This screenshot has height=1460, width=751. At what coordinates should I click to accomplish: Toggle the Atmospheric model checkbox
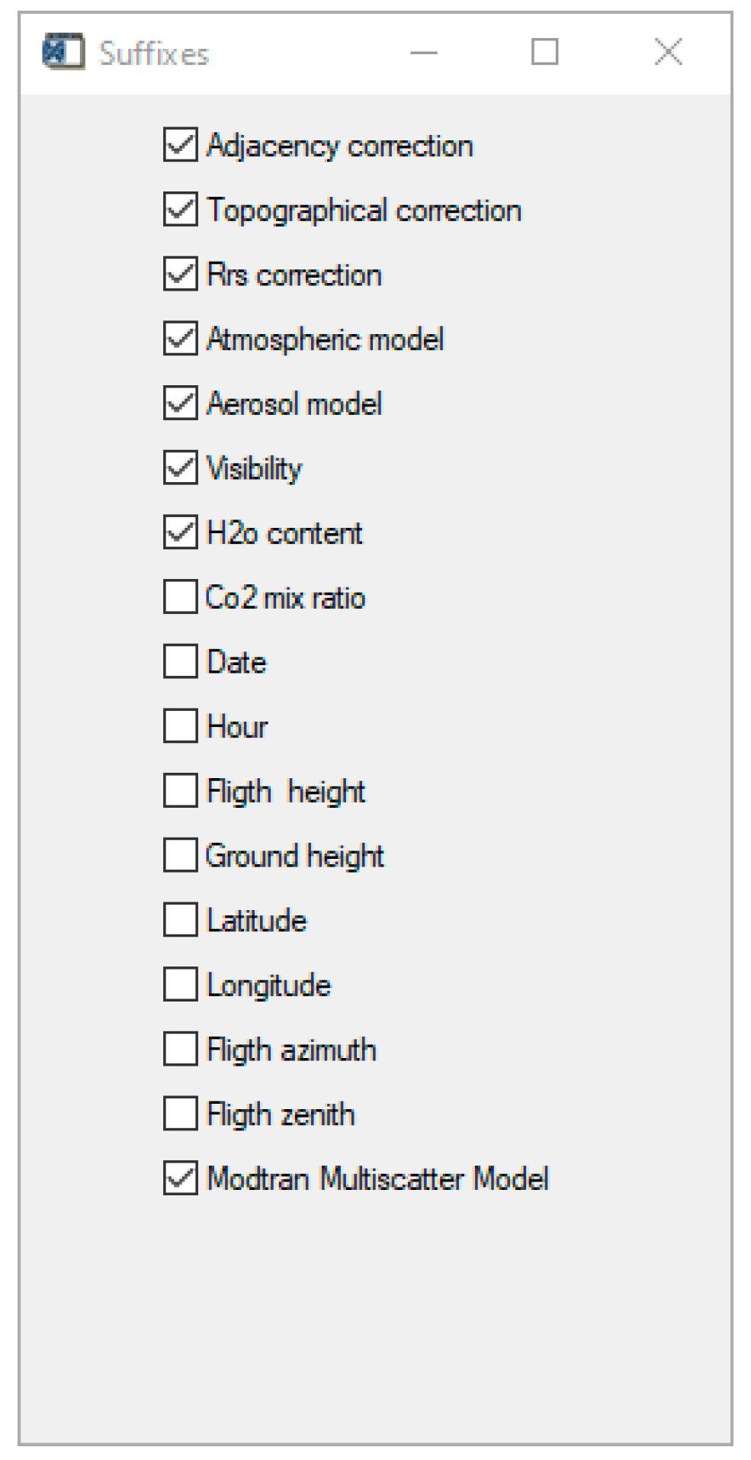coord(180,339)
